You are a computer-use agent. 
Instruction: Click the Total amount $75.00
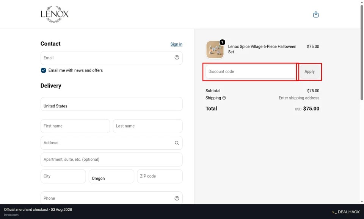pos(311,109)
